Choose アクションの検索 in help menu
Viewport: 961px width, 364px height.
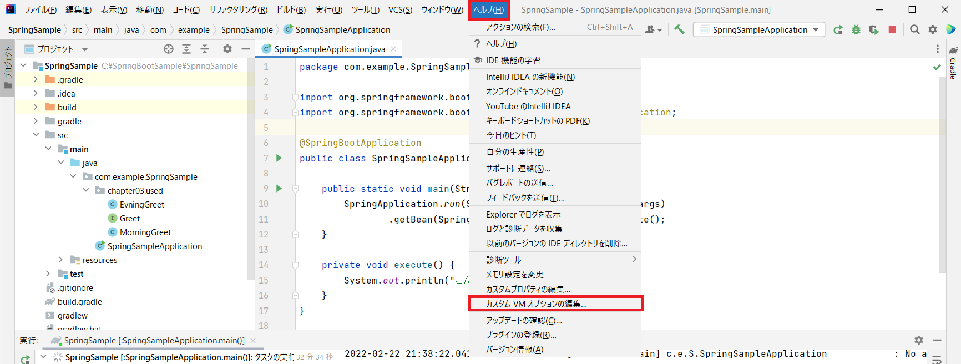point(555,27)
